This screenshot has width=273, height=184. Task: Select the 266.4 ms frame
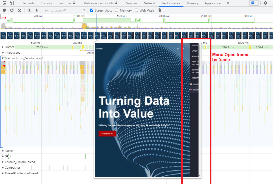pos(262,47)
